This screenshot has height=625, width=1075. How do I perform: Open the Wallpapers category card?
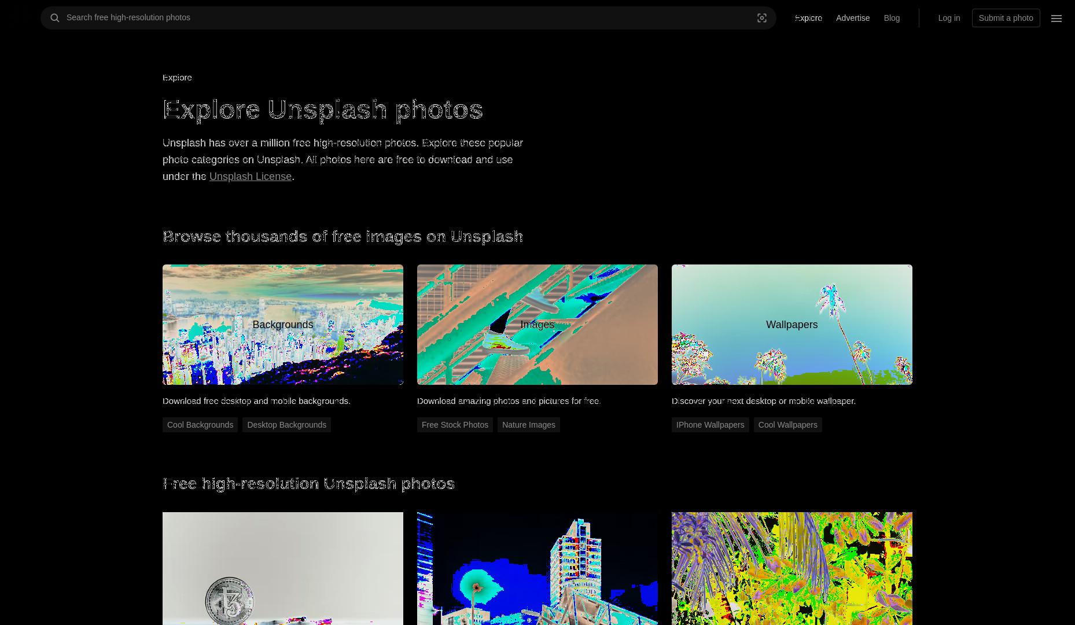(x=792, y=325)
